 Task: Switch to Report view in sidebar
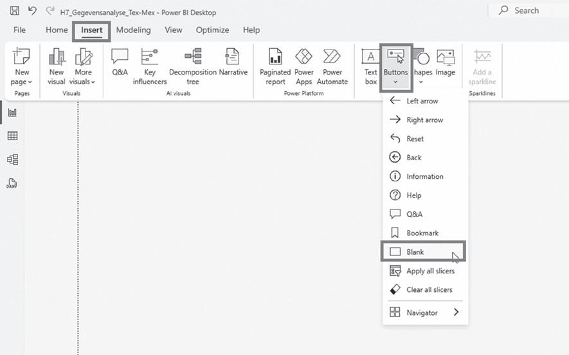click(x=12, y=113)
